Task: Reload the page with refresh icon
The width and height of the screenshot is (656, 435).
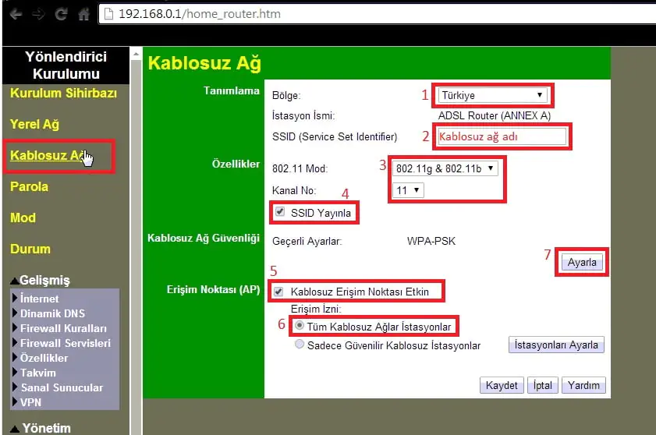Action: [61, 14]
